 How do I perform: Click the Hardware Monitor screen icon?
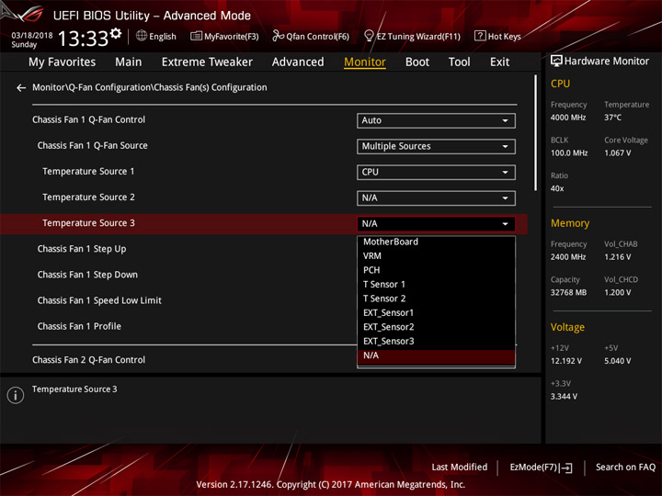tap(556, 61)
